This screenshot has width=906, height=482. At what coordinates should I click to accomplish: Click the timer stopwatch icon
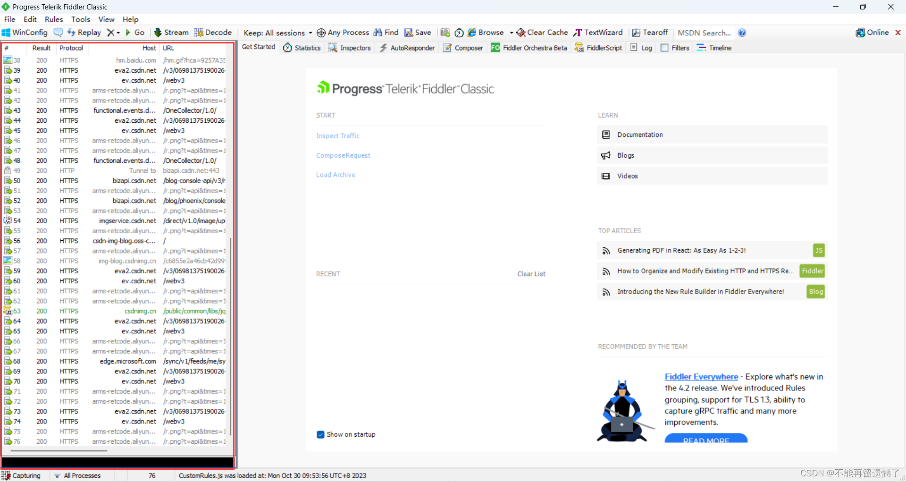459,33
